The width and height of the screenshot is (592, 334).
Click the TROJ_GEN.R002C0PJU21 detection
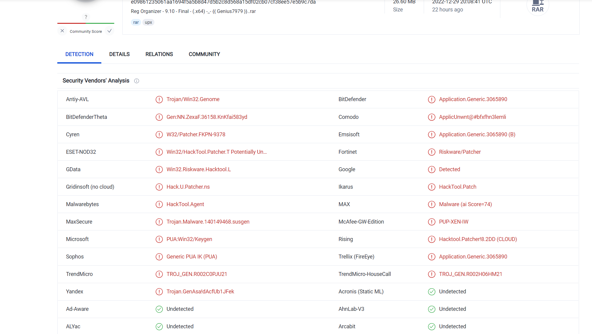[197, 274]
